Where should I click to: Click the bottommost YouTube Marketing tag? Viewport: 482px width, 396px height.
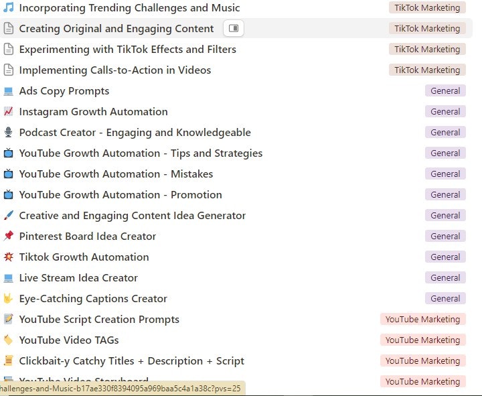[423, 381]
